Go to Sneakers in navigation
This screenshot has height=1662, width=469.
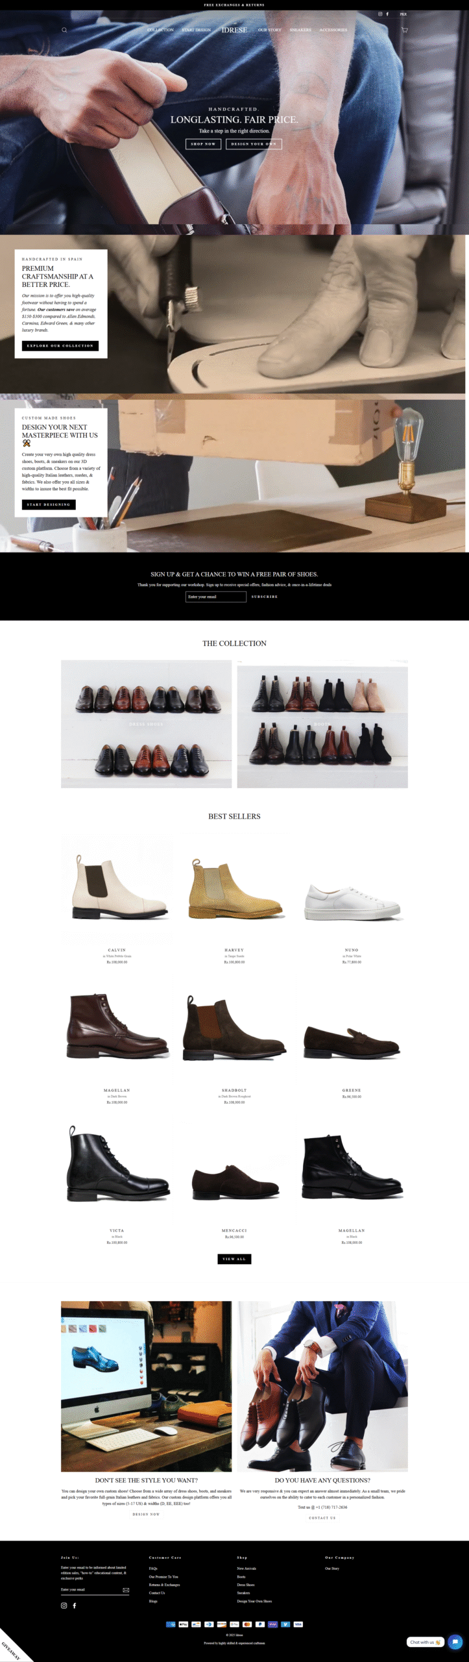pos(300,30)
